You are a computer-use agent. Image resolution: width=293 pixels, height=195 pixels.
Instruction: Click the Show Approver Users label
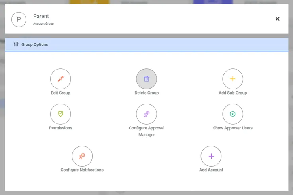(233, 128)
